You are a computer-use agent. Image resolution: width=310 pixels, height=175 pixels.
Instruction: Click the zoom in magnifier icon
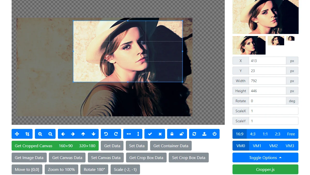coord(40,134)
